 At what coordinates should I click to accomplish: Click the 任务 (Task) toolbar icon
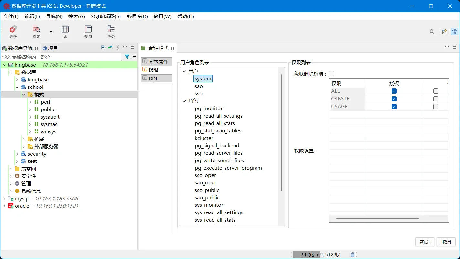click(x=111, y=31)
